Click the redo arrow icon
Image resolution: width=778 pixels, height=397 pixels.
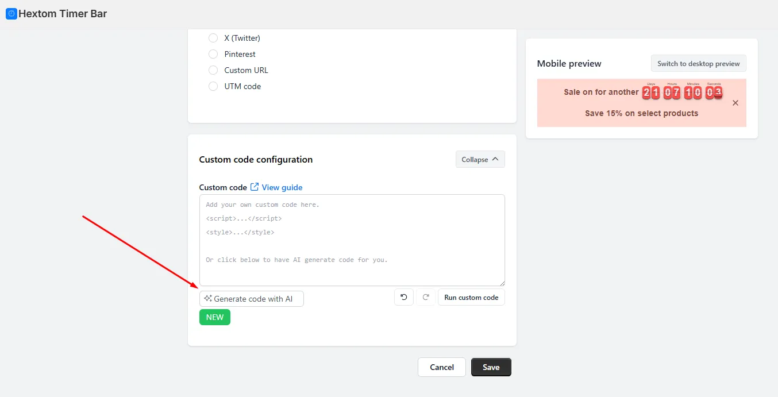pos(426,297)
